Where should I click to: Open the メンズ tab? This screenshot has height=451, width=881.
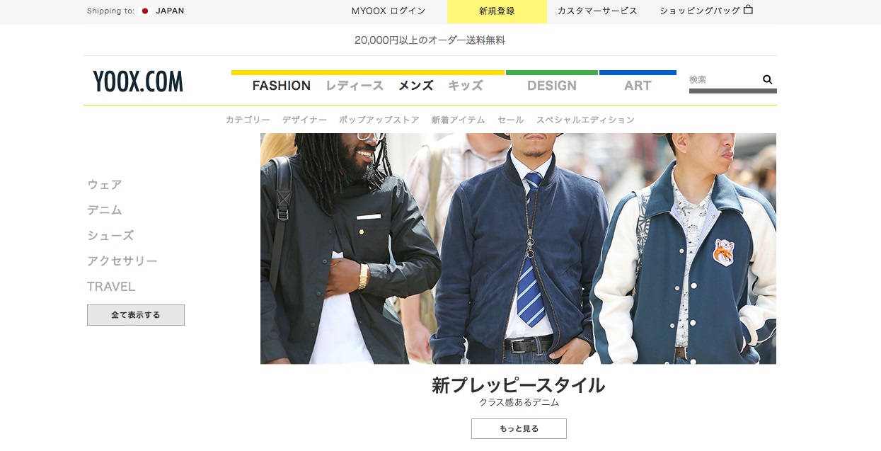[415, 86]
